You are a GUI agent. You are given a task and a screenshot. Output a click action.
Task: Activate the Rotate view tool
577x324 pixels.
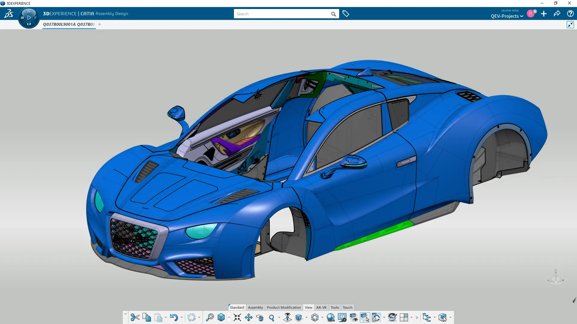click(x=260, y=317)
